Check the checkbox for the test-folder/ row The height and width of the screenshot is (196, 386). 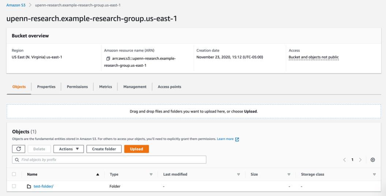14,186
